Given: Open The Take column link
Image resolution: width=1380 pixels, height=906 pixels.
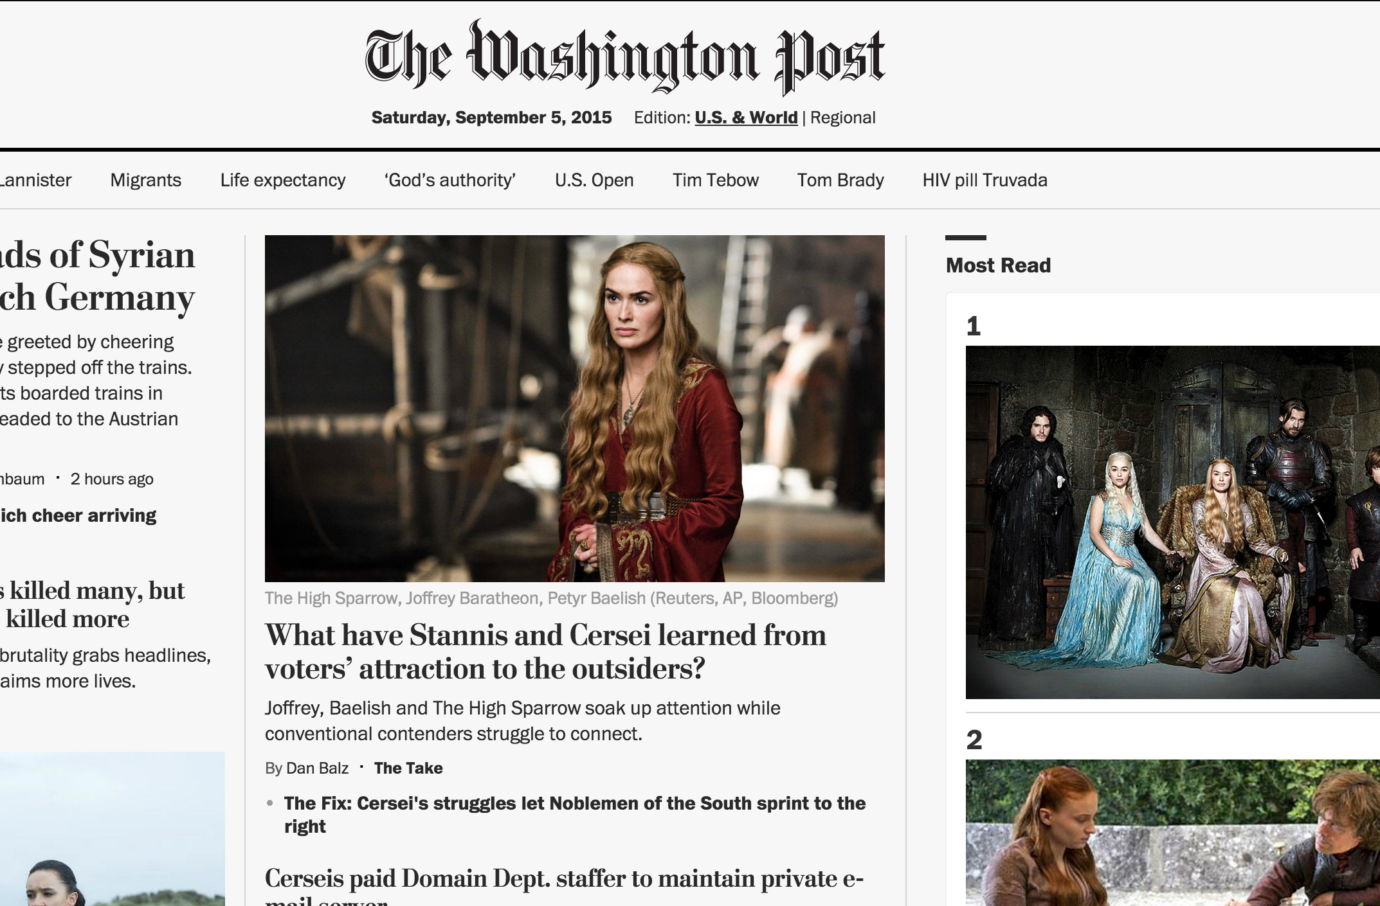Looking at the screenshot, I should tap(408, 768).
